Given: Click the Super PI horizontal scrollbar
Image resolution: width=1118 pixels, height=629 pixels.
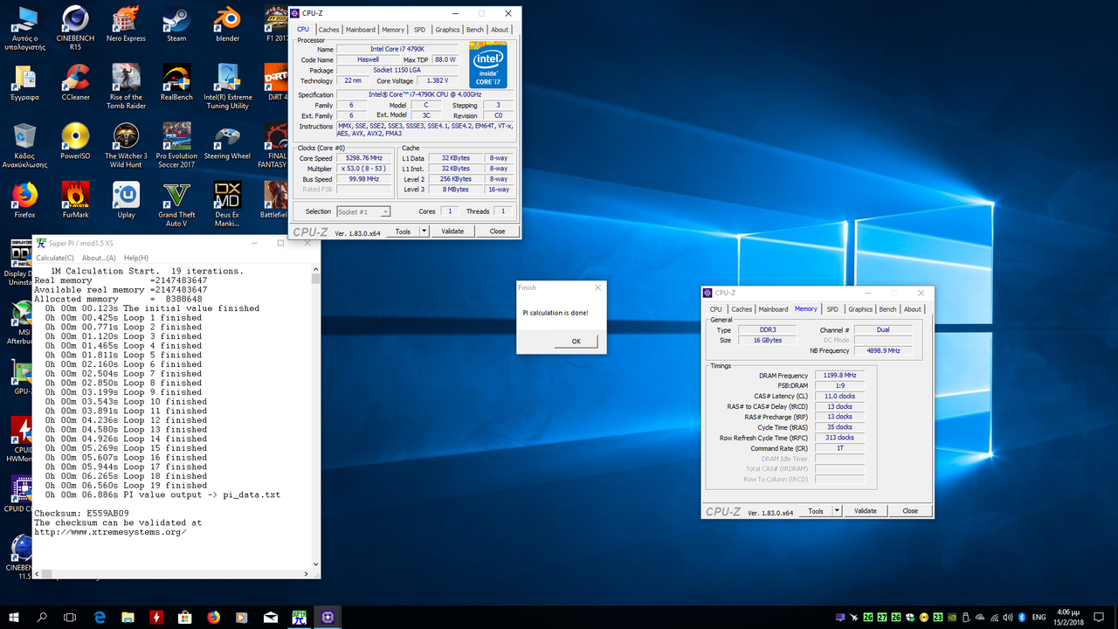Looking at the screenshot, I should click(x=172, y=574).
